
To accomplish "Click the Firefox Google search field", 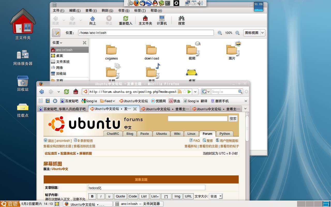I will [x=224, y=92].
